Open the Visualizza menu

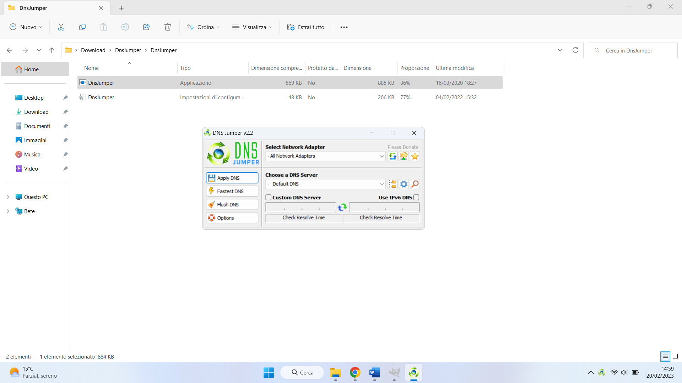point(252,27)
